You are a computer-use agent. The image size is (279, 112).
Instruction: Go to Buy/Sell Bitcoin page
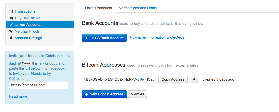tap(28, 18)
